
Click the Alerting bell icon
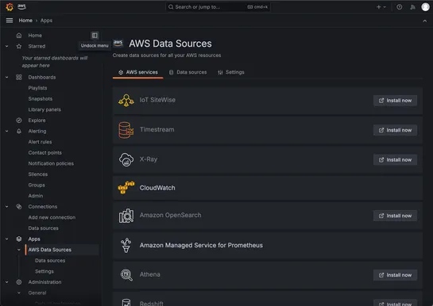(x=19, y=131)
